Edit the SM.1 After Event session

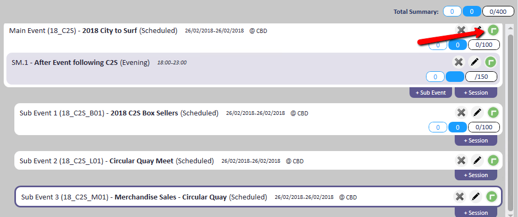(475, 62)
